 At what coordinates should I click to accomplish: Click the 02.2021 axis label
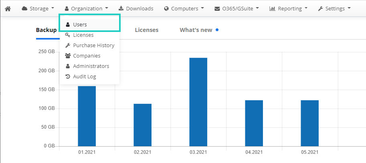tap(142, 152)
